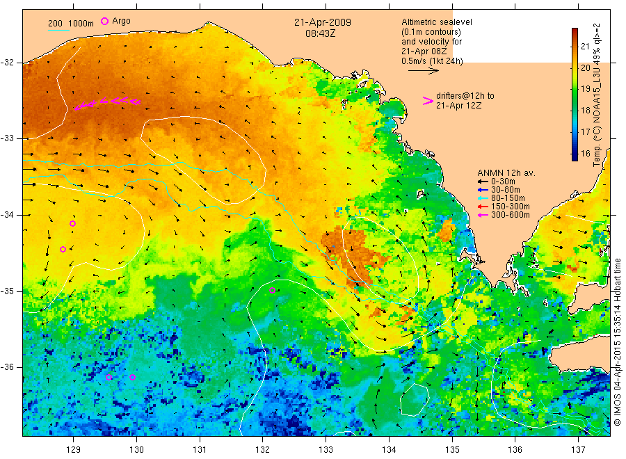Click the 0.5m/s velocity scale arrow
This screenshot has width=626, height=459.
423,71
